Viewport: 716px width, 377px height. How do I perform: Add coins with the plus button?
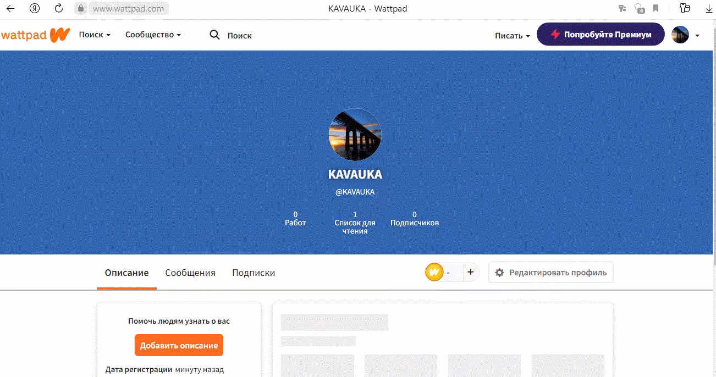click(x=470, y=272)
